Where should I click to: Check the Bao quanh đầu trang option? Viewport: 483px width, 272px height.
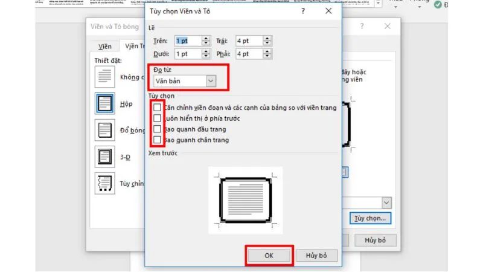tap(157, 129)
